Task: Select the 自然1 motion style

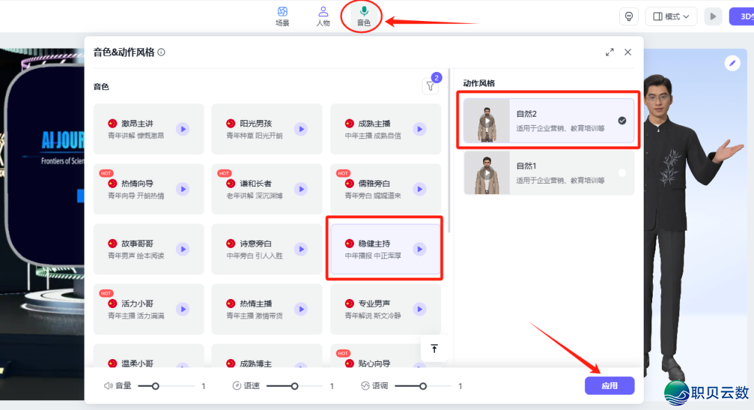Action: 547,173
